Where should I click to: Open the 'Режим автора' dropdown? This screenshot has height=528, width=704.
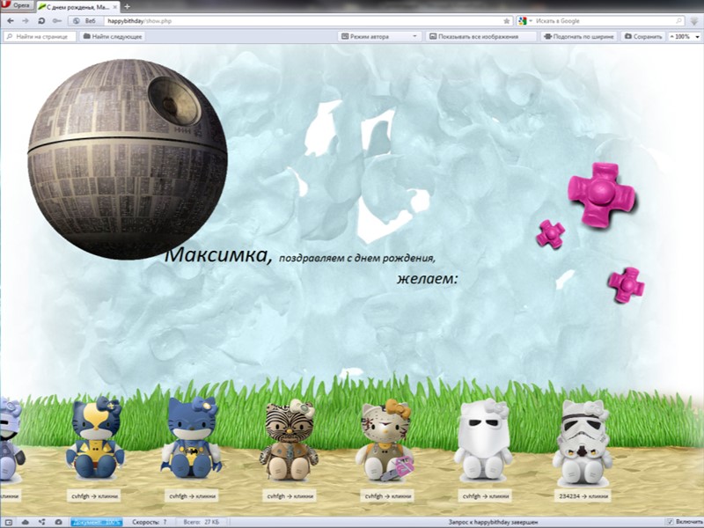(379, 36)
